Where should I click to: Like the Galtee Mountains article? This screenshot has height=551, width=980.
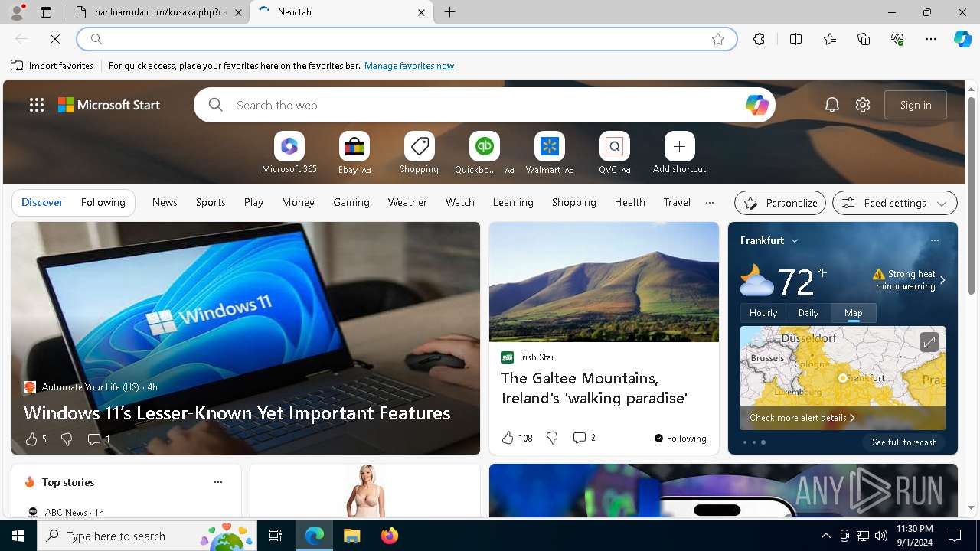click(517, 438)
